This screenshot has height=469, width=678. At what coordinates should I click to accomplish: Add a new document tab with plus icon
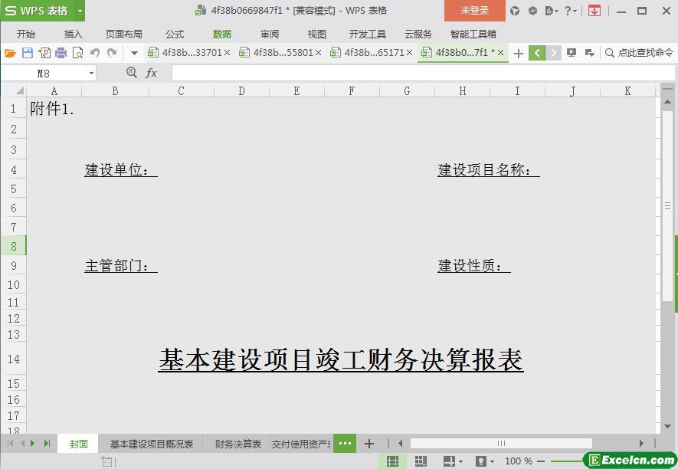pos(519,53)
